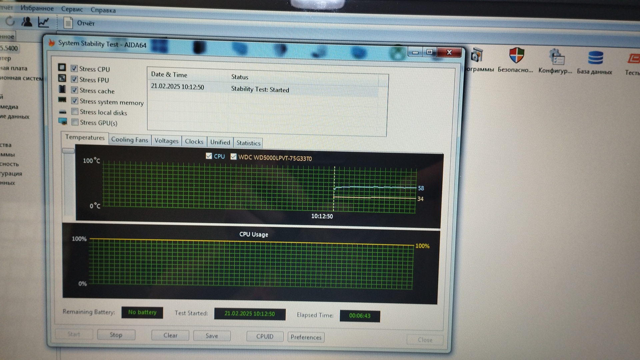
Task: Toggle CPU temperature graph checkbox
Action: point(209,156)
